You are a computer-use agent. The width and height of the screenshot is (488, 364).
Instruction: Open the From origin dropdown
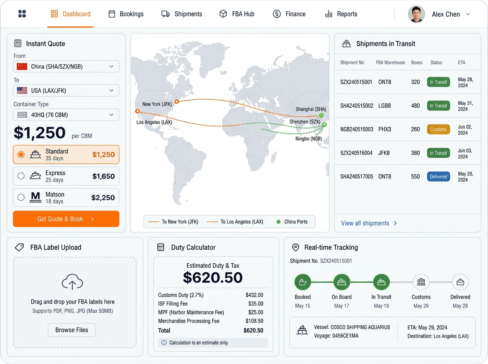[x=66, y=66]
